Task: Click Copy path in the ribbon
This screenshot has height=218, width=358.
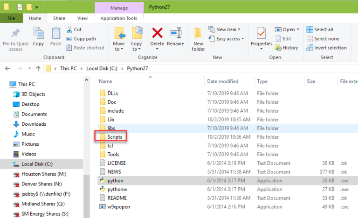Action: click(81, 39)
